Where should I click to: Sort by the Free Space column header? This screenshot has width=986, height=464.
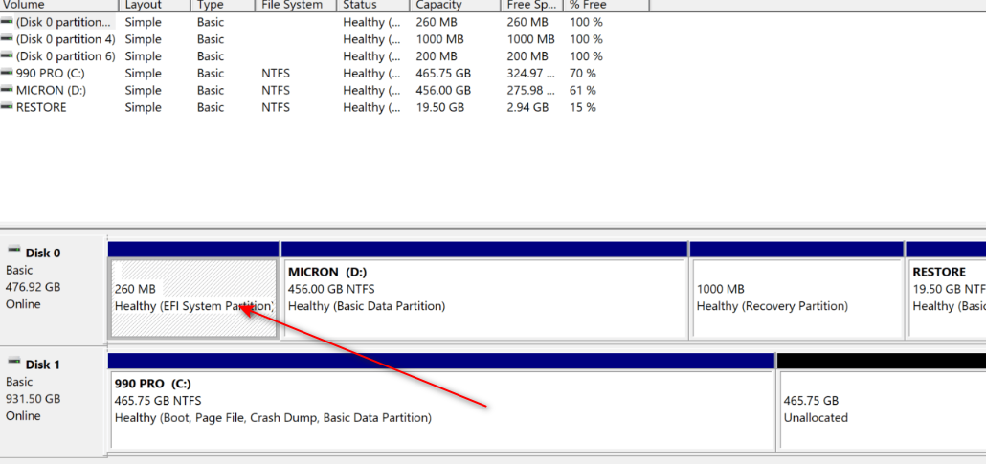[532, 5]
